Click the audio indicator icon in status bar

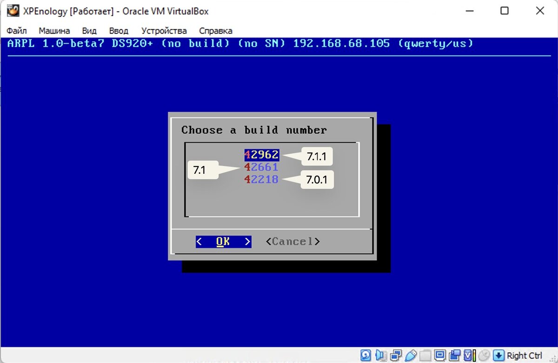[381, 355]
